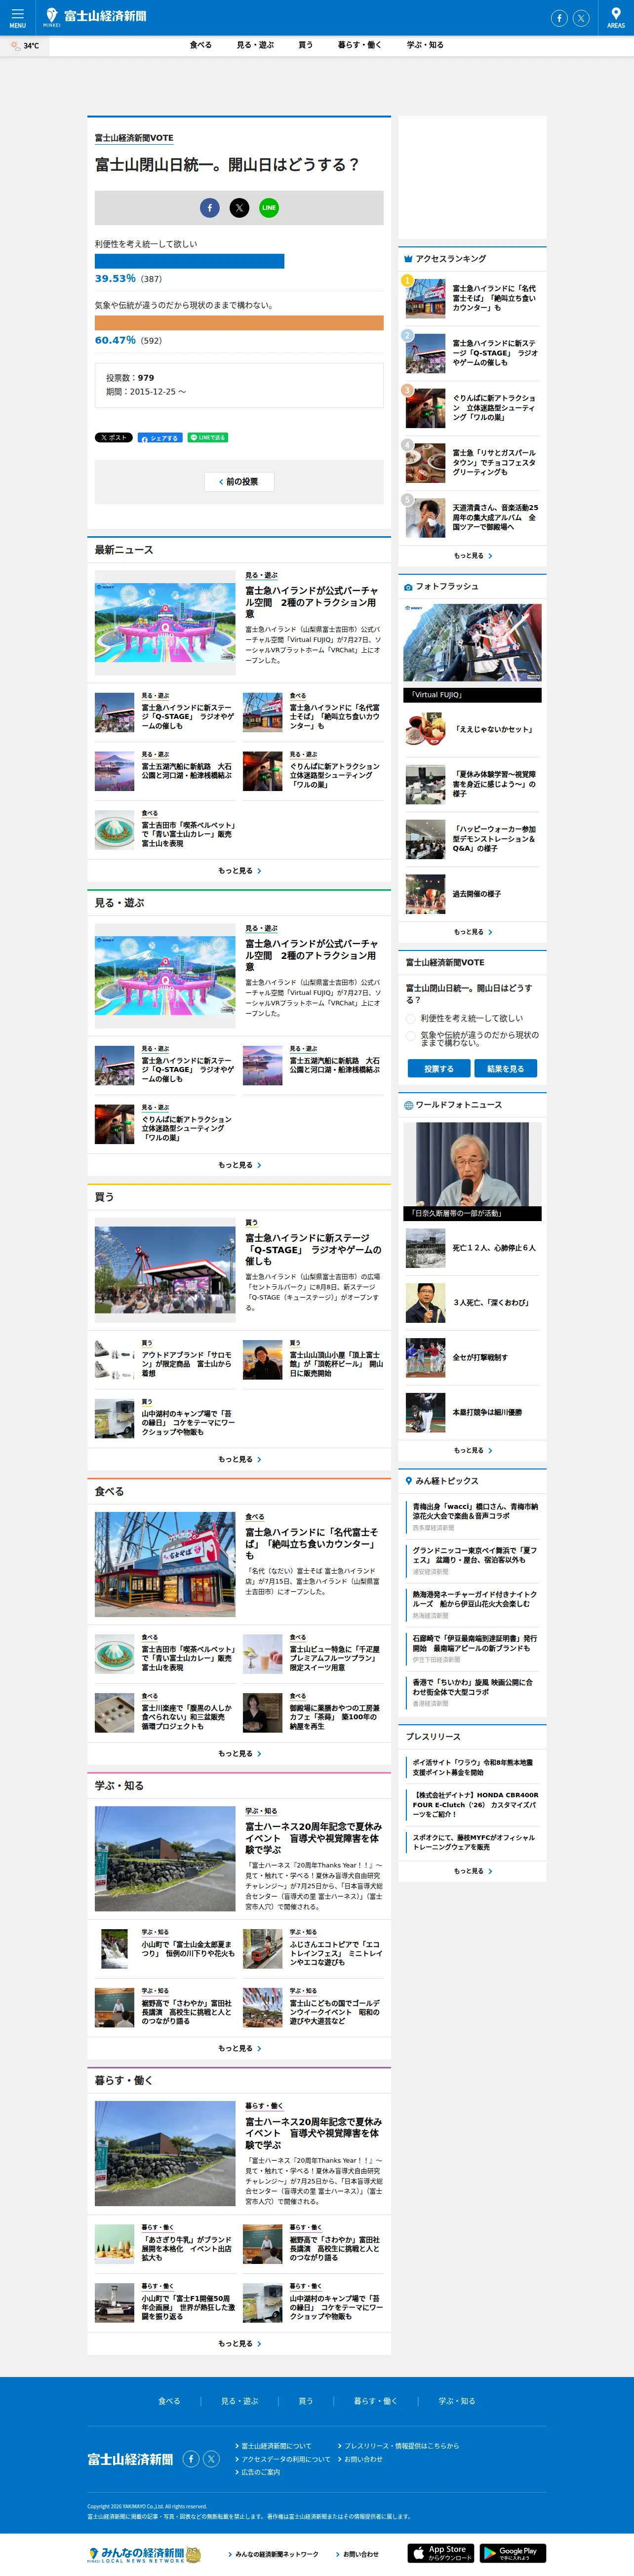Screen dimensions: 634x2576
Task: Open the MENU hamburger icon
Action: point(17,17)
